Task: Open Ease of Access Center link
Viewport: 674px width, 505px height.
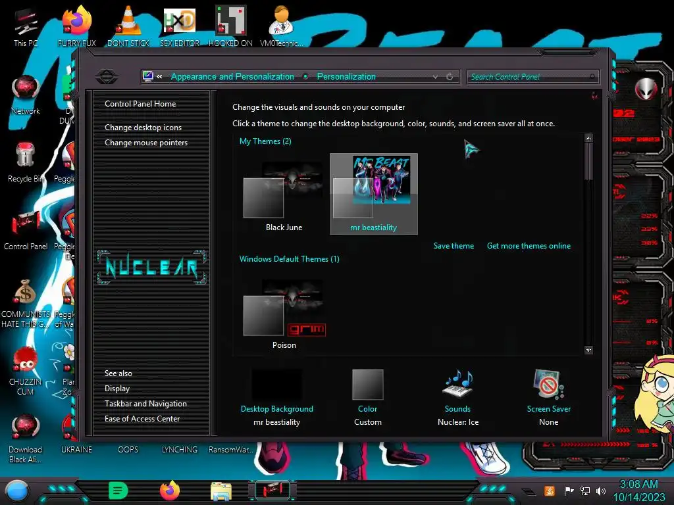Action: click(142, 419)
